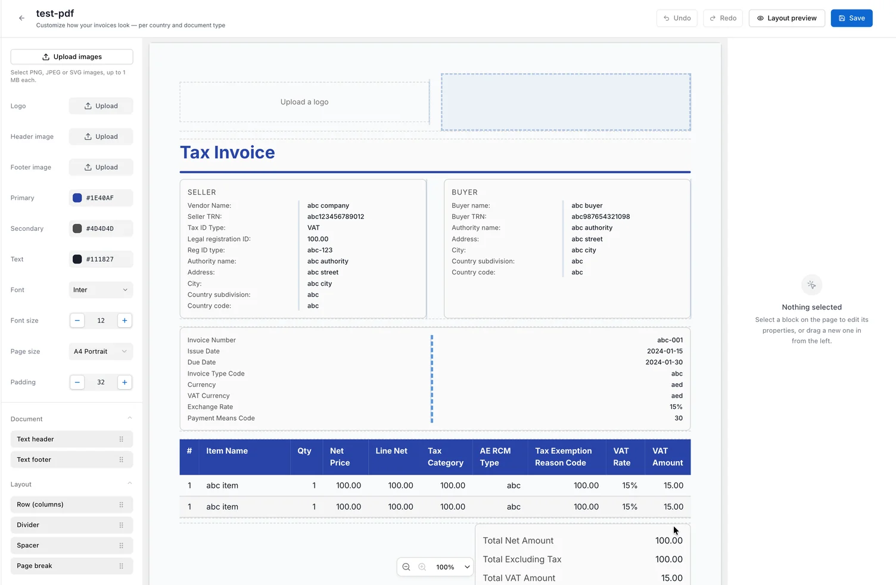Image resolution: width=896 pixels, height=585 pixels.
Task: Click the back arrow beside test-pdf
Action: coord(21,18)
